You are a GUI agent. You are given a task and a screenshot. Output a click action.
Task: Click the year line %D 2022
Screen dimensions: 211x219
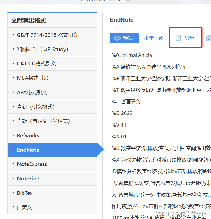pyautogui.click(x=122, y=113)
